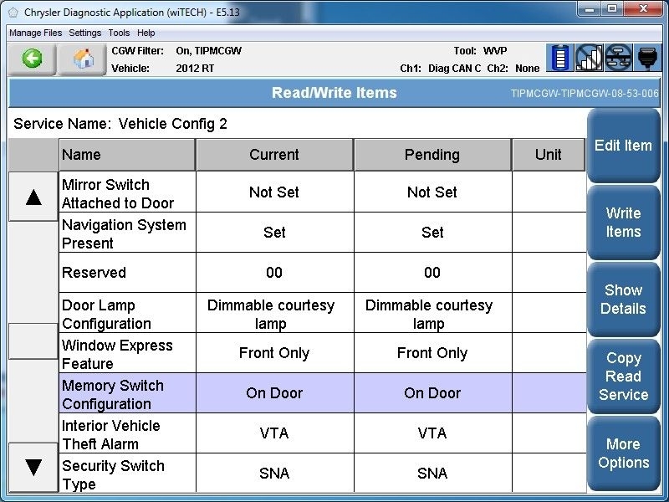The image size is (669, 502).
Task: Click the Tool value 'WVP'
Action: [495, 51]
